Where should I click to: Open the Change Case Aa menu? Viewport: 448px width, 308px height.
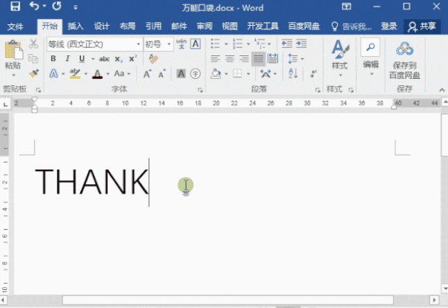coord(122,73)
